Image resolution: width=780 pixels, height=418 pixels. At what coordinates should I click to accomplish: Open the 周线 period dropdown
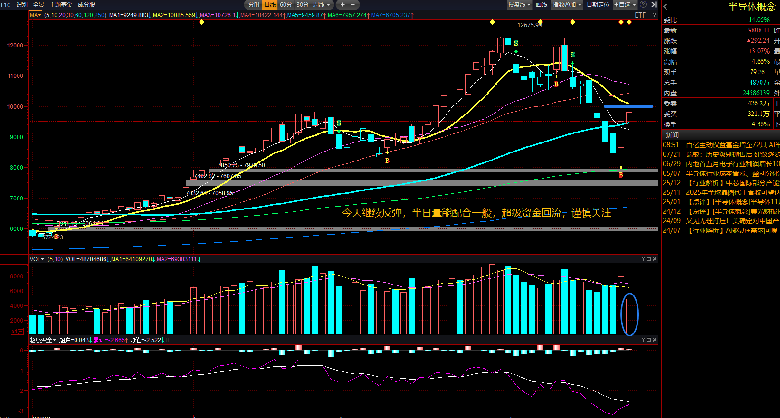322,5
